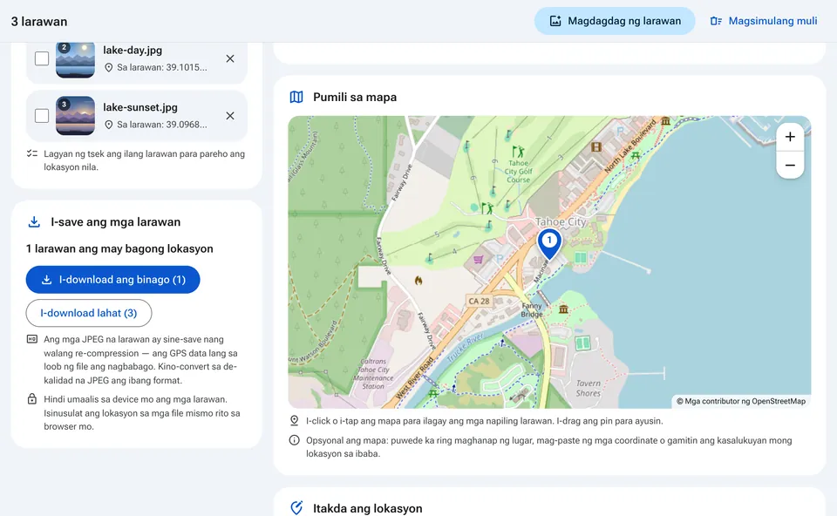Click I-download lahat (3) button
Viewport: 837px width, 516px height.
[89, 313]
